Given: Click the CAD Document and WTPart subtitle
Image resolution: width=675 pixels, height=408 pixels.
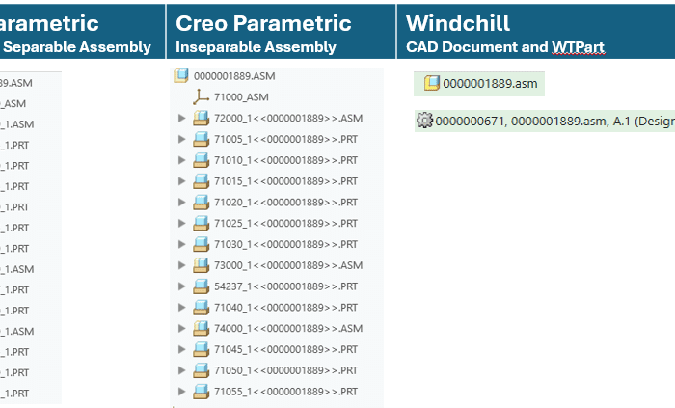Looking at the screenshot, I should pyautogui.click(x=505, y=47).
